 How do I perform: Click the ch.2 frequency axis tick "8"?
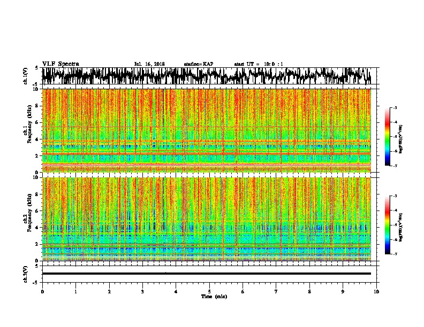(37, 194)
